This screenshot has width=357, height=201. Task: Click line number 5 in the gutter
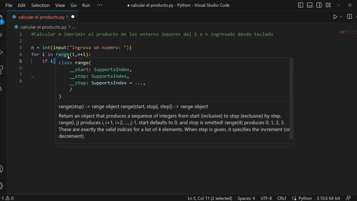pos(20,61)
